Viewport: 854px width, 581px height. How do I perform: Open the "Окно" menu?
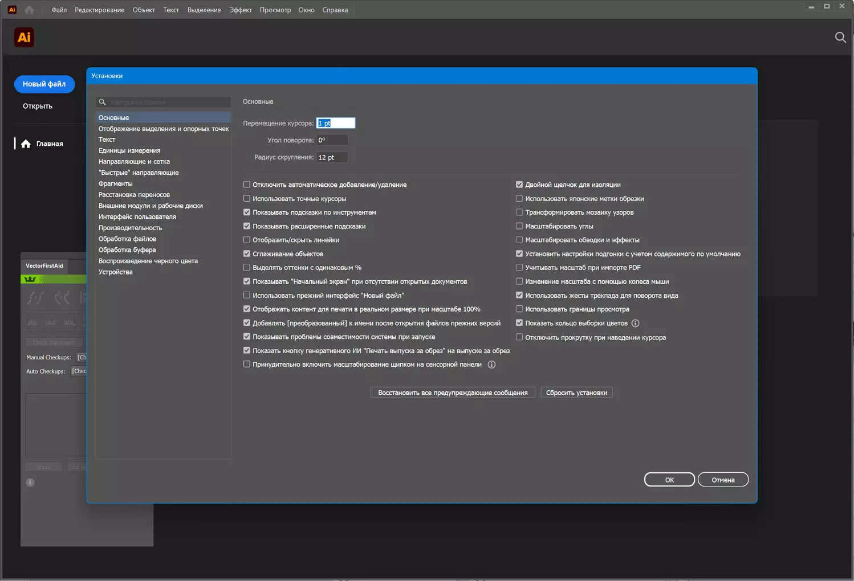click(306, 10)
